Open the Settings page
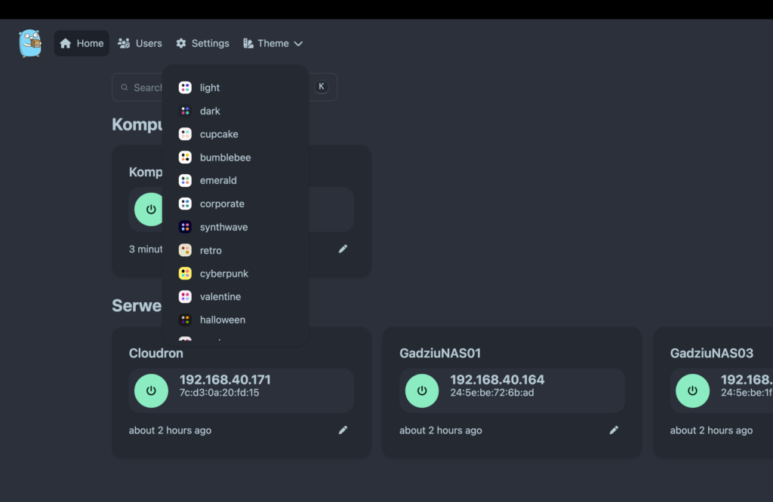The image size is (773, 502). click(x=202, y=44)
